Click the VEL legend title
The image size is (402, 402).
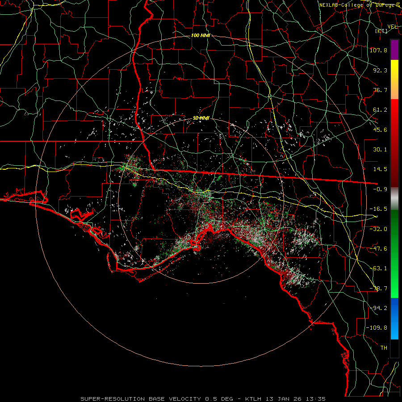click(x=392, y=27)
